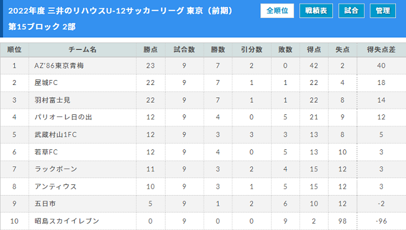
Task: Select the 若草FC team name
Action: (x=46, y=152)
